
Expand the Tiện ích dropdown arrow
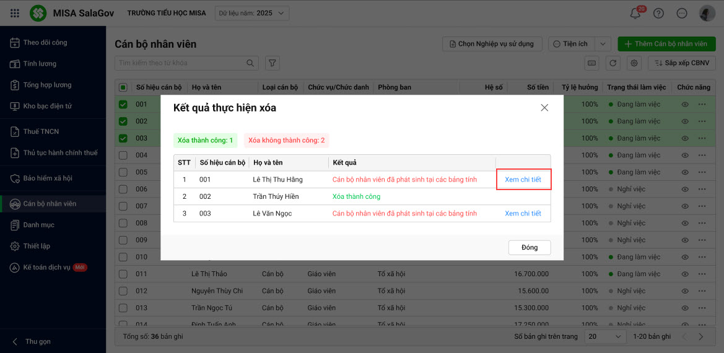[x=603, y=44]
